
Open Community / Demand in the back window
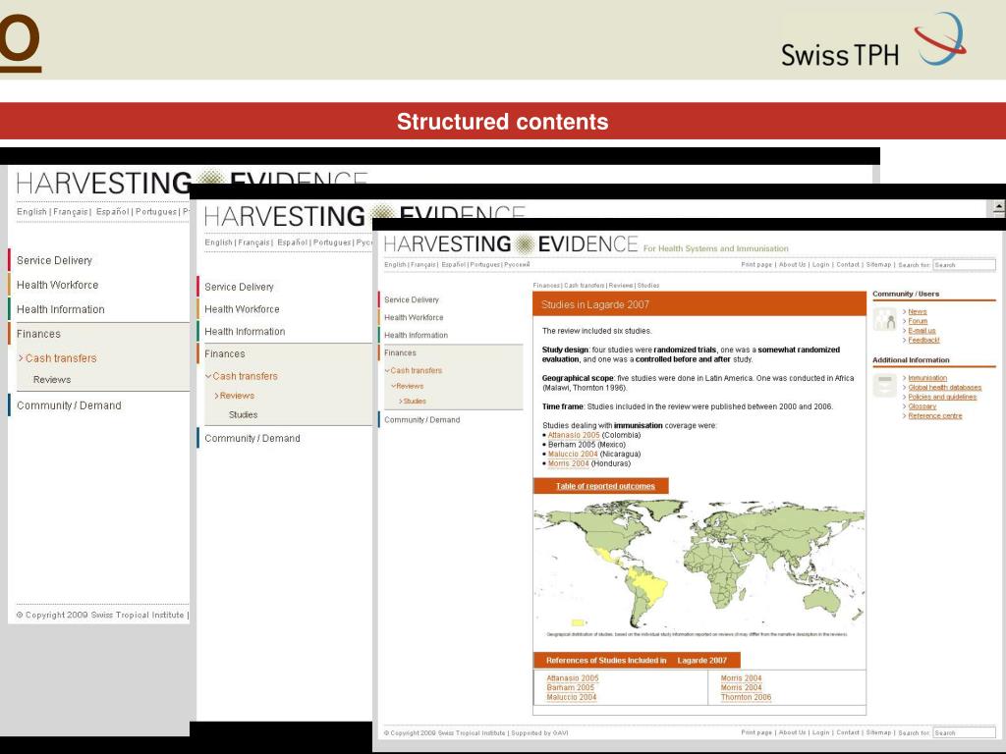69,405
